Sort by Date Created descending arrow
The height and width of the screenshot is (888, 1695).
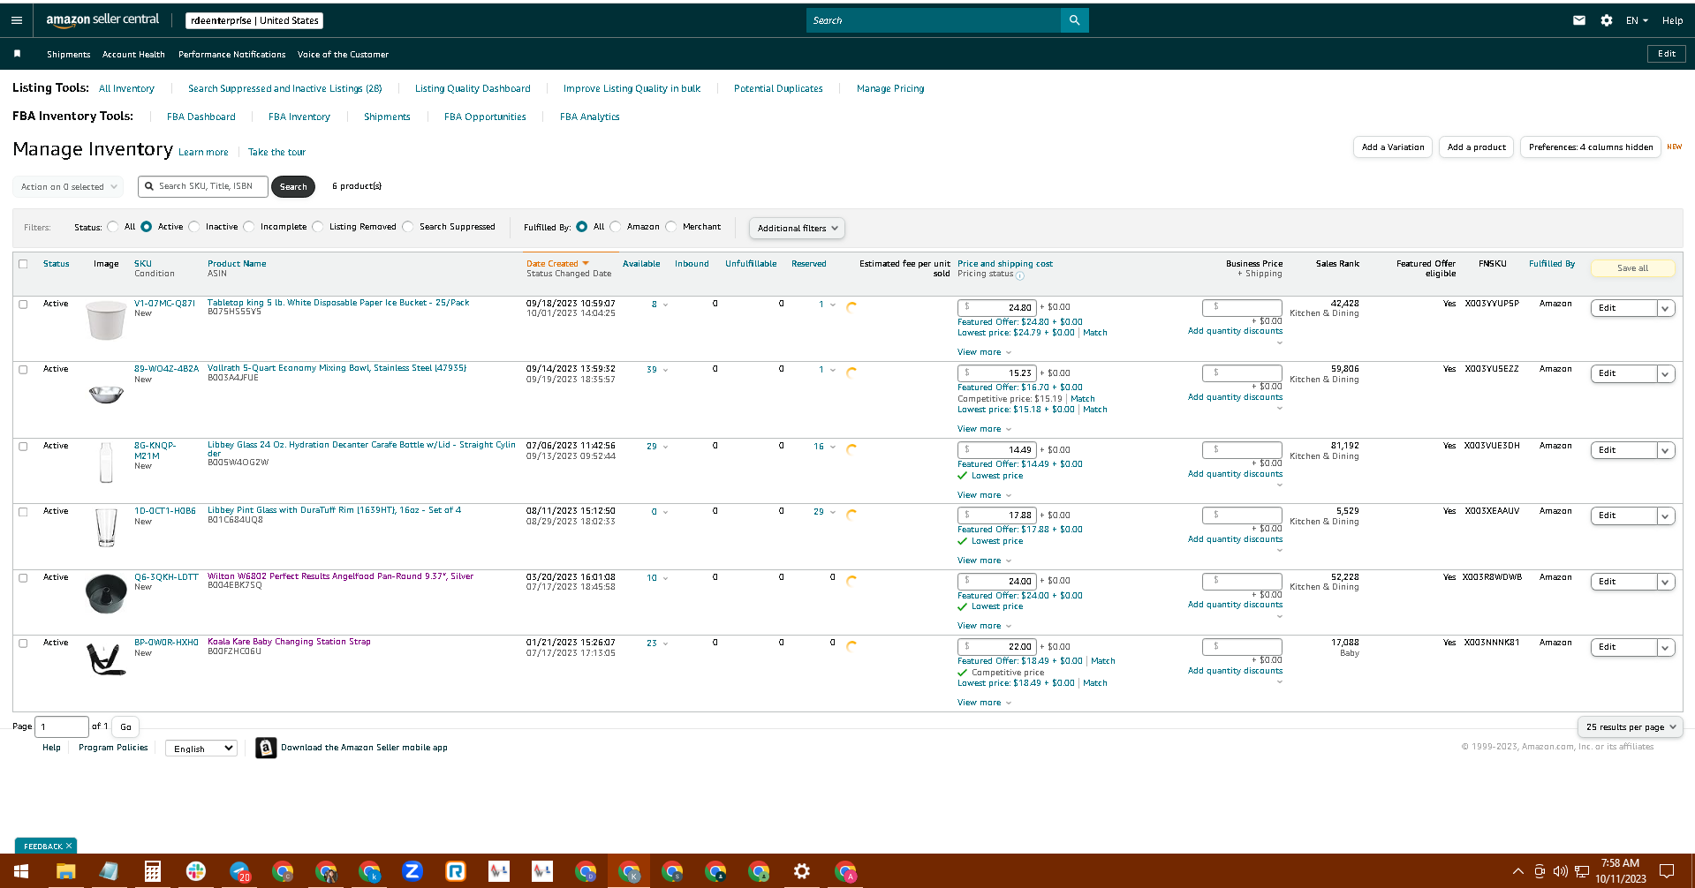click(586, 264)
